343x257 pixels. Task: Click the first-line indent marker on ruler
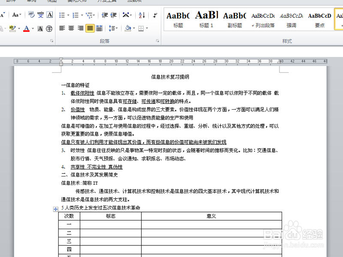point(61,60)
